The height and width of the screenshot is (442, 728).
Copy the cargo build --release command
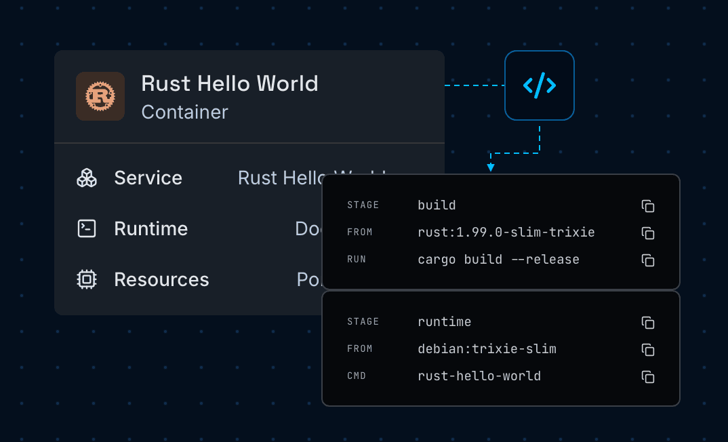(648, 260)
